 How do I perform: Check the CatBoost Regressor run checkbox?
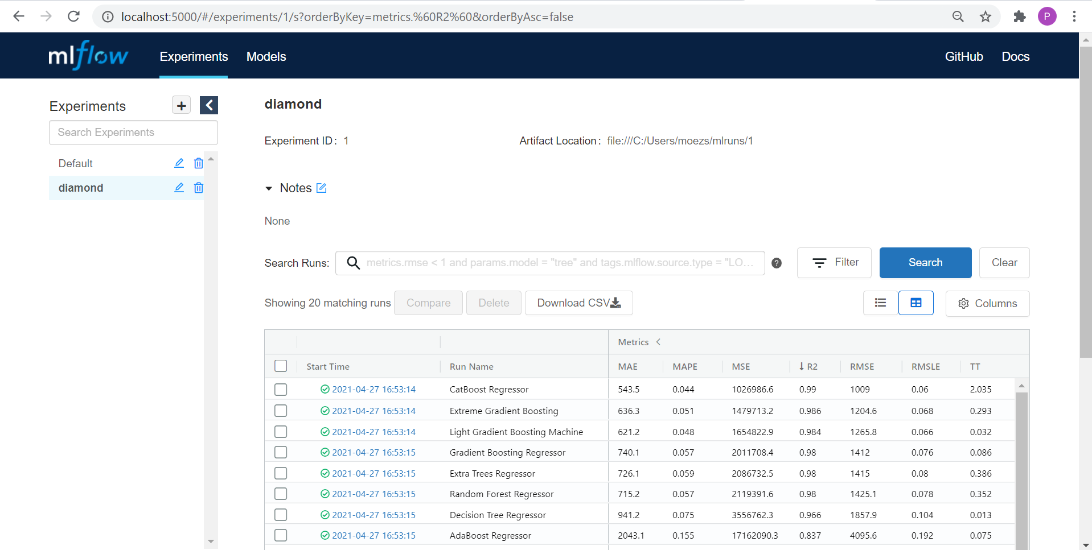click(281, 390)
